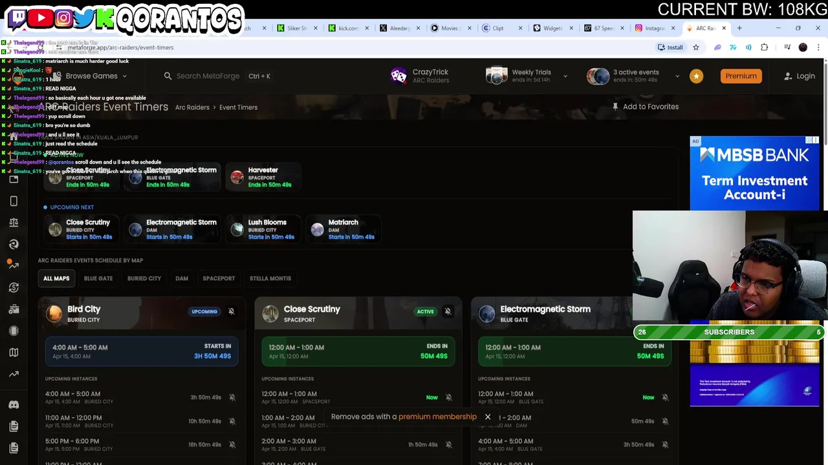The height and width of the screenshot is (465, 828).
Task: Toggle bell for Bird City 11:00 AM instance
Action: tap(232, 421)
